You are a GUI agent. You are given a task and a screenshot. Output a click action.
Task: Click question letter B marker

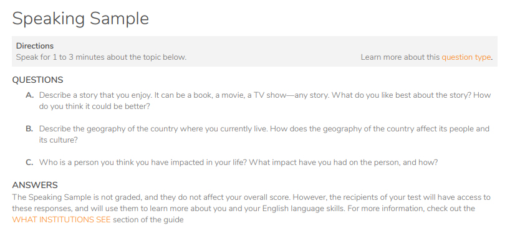click(x=29, y=128)
